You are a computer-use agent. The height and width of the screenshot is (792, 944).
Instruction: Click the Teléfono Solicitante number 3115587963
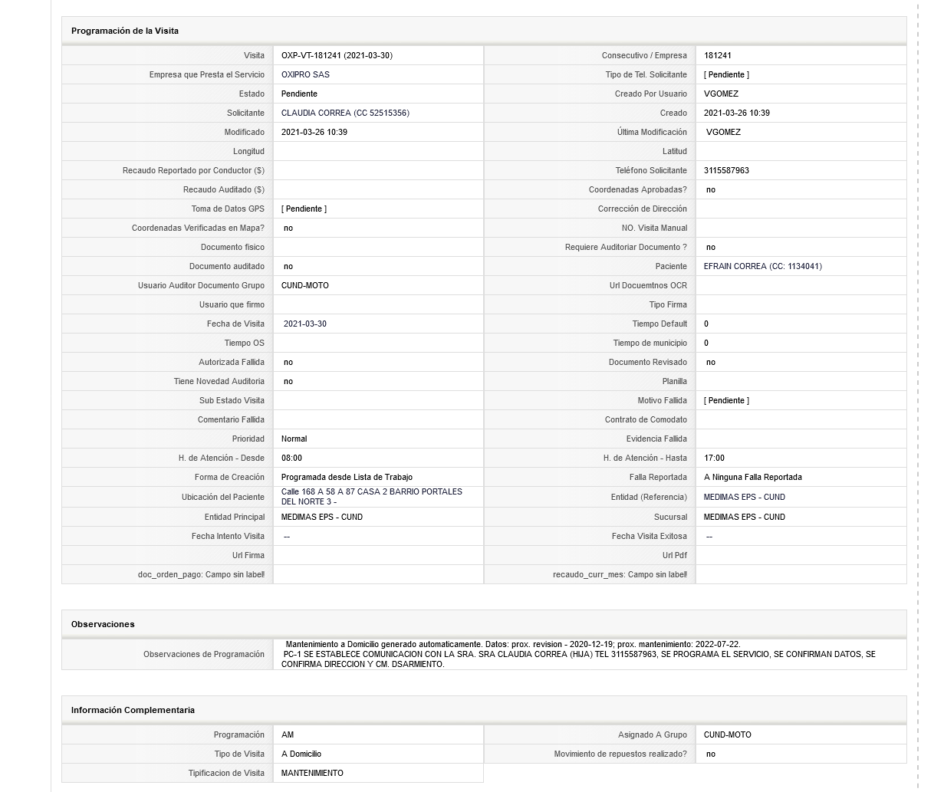726,170
